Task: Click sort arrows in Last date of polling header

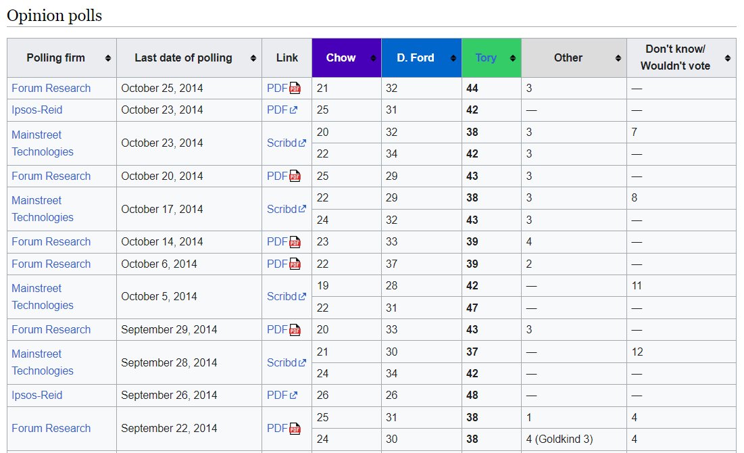Action: [x=253, y=58]
